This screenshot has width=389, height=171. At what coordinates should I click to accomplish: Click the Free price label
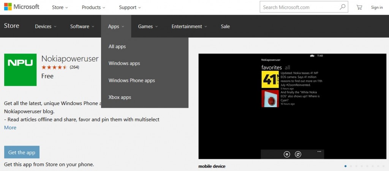47,76
